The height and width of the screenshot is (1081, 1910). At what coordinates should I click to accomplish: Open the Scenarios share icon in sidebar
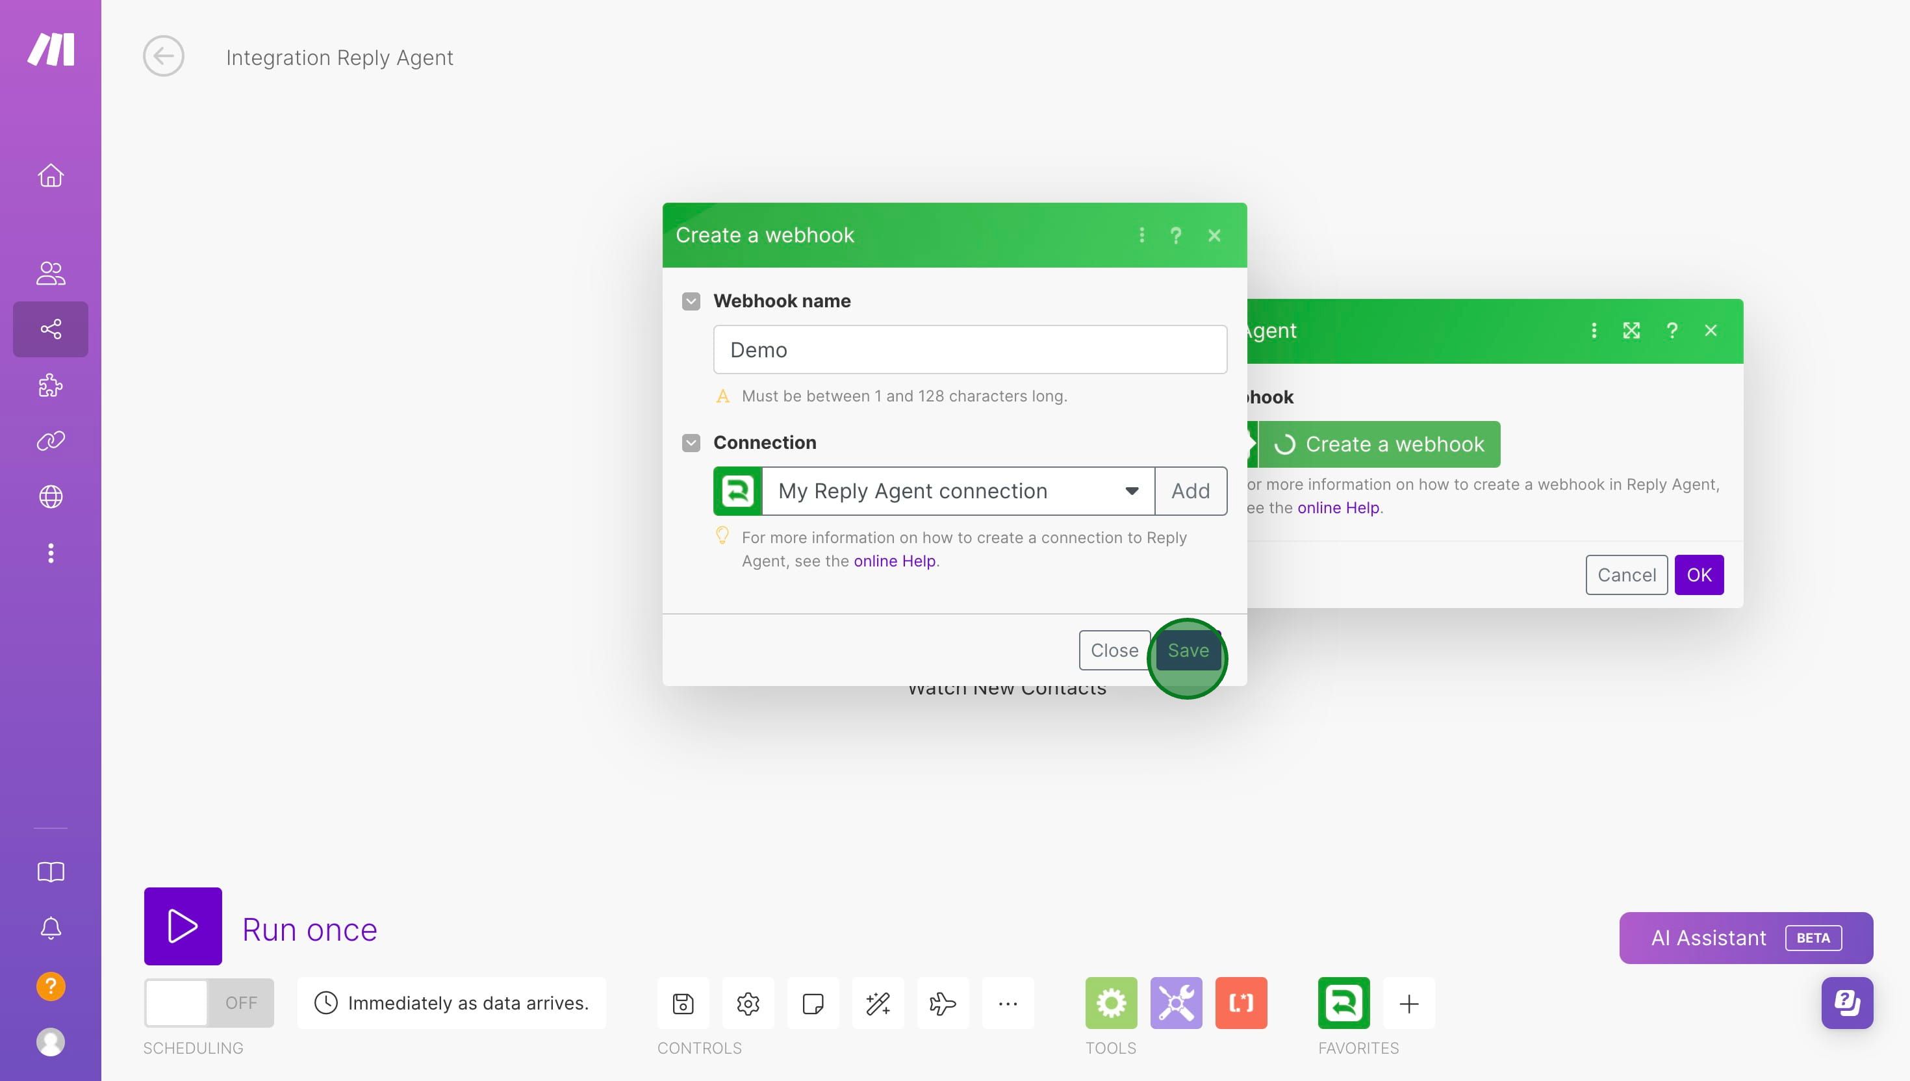coord(51,329)
